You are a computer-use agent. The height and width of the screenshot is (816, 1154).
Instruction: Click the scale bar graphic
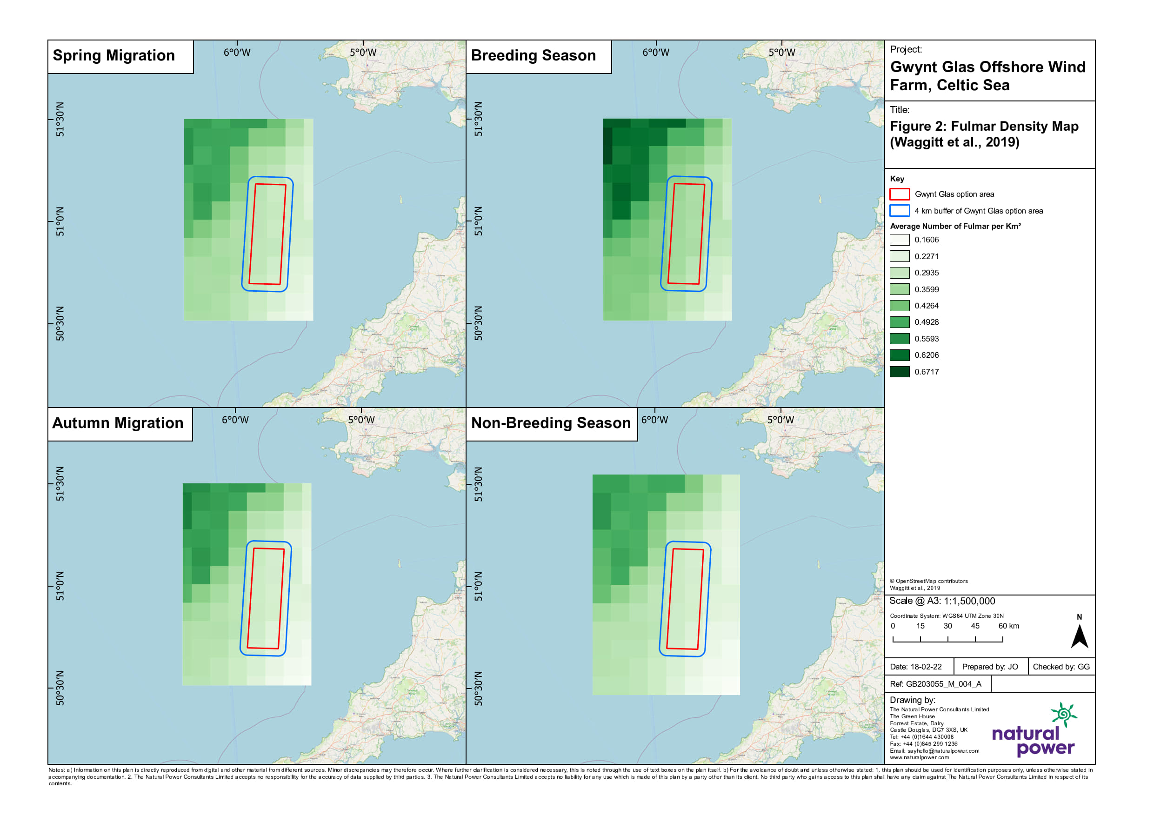click(947, 639)
